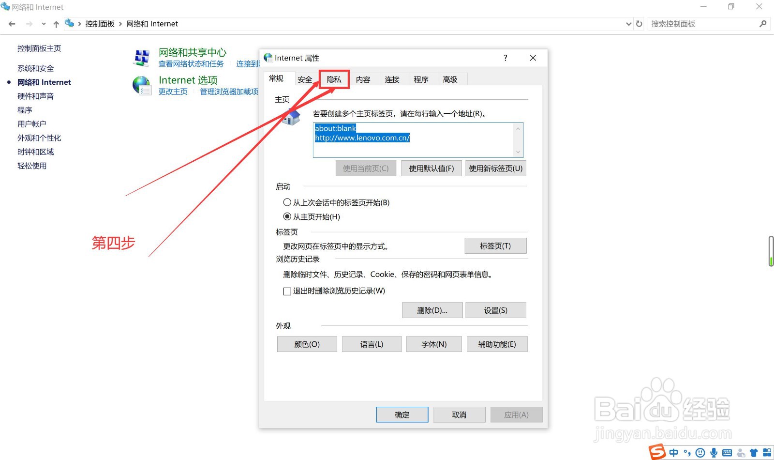Click the Sogou input method S icon
This screenshot has height=460, width=774.
(657, 452)
